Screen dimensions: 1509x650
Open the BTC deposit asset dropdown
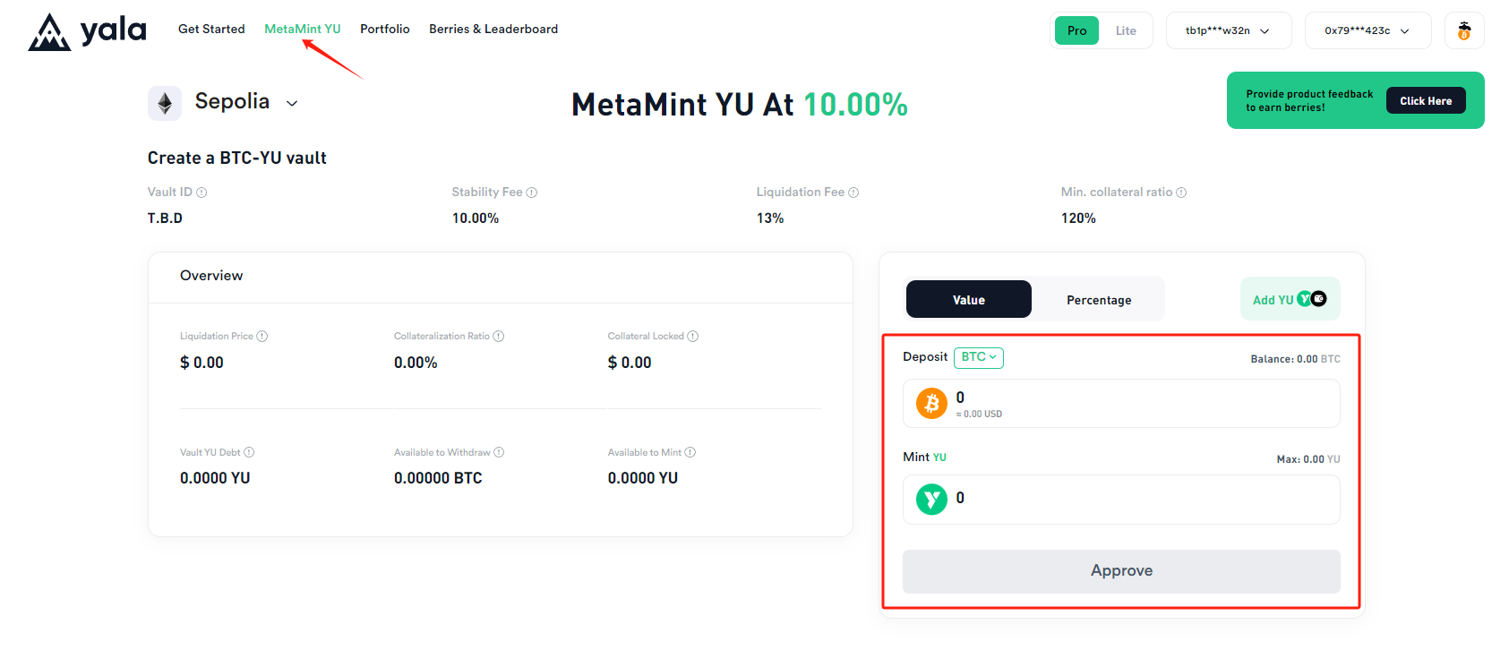pyautogui.click(x=979, y=357)
